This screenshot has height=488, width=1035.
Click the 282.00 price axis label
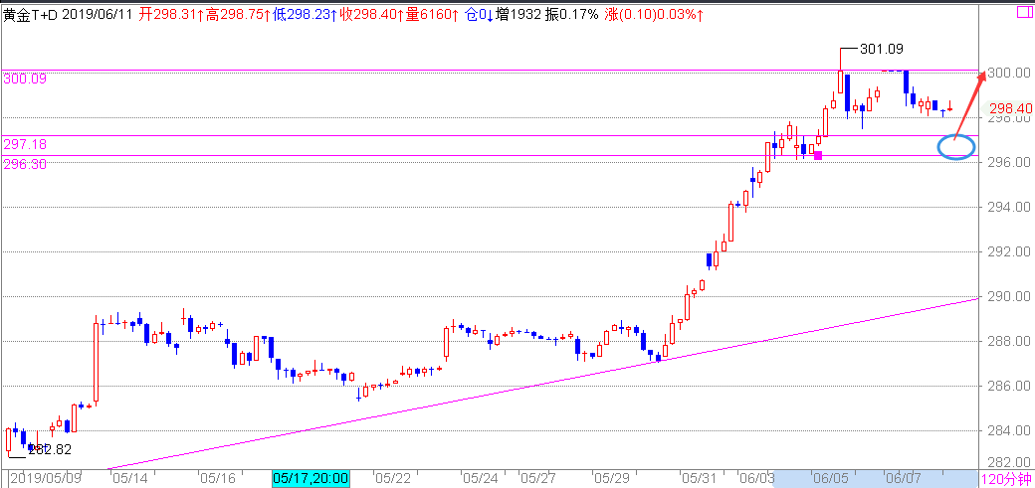point(1010,462)
